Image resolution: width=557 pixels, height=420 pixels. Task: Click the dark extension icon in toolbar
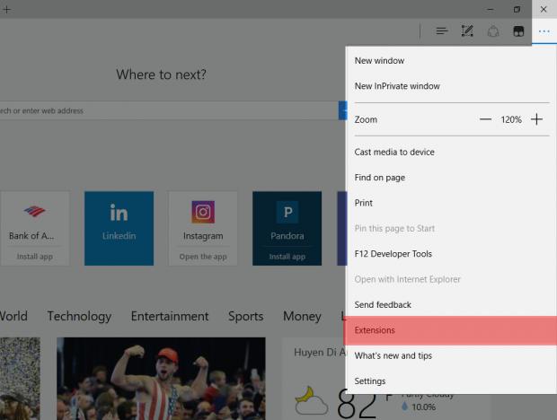[518, 31]
